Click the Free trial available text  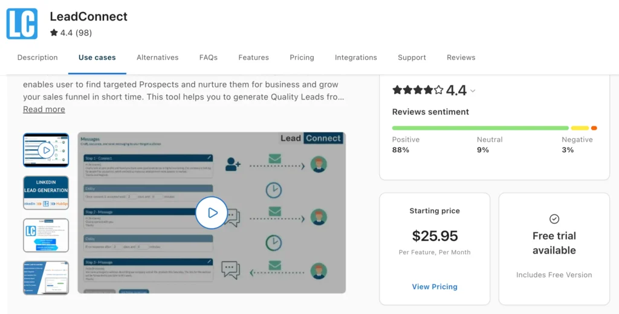pos(554,243)
